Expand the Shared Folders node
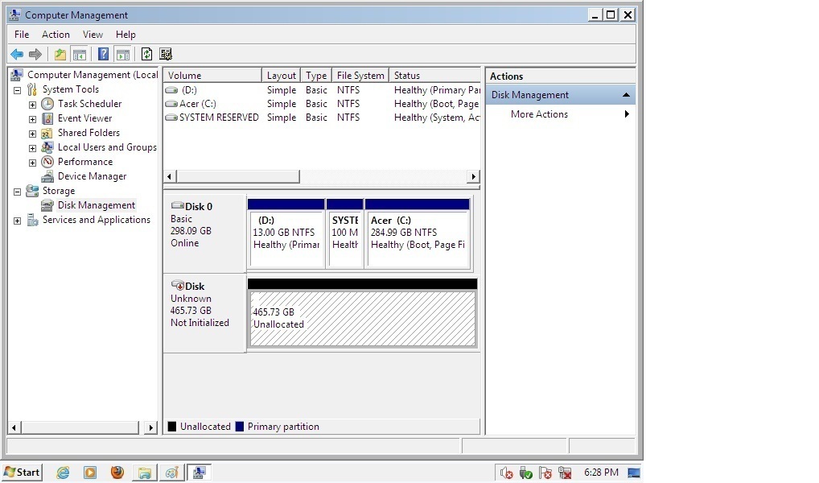 coord(32,134)
